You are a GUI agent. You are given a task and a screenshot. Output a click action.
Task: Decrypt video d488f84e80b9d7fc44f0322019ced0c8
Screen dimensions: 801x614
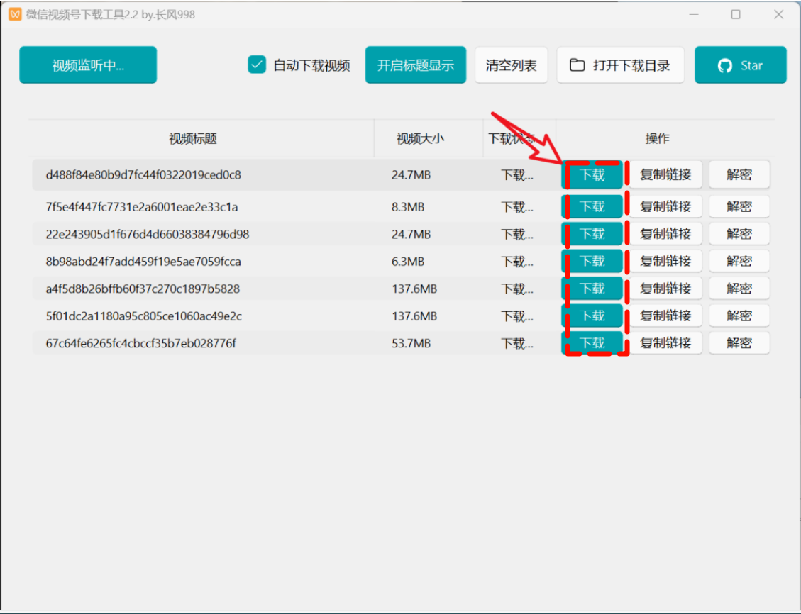click(739, 174)
